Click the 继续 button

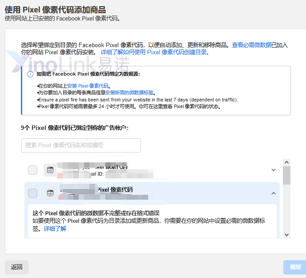click(295, 267)
